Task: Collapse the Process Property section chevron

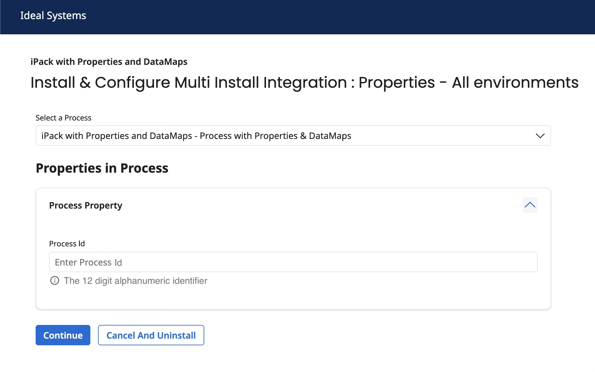Action: pyautogui.click(x=530, y=205)
